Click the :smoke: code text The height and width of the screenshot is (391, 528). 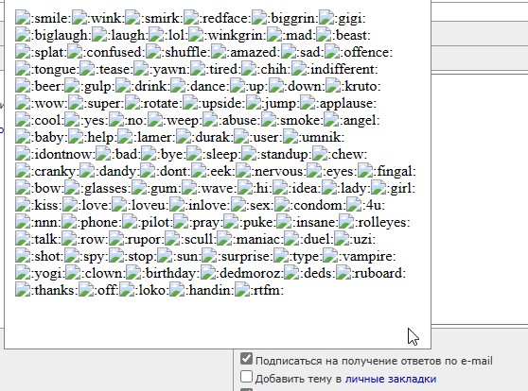click(x=300, y=120)
